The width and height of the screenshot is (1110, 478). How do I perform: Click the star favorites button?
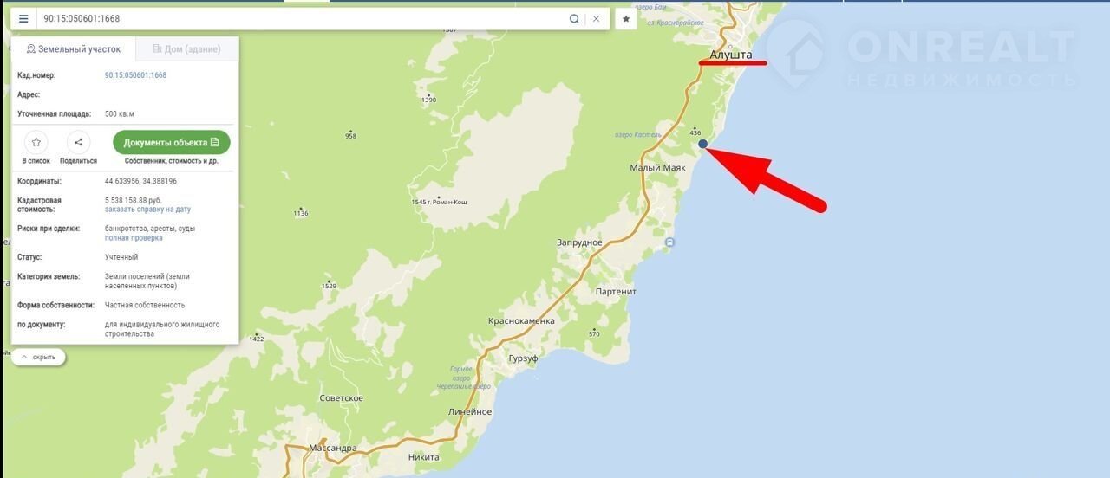coord(626,18)
